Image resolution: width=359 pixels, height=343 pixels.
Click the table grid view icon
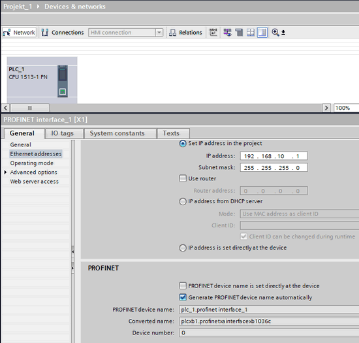251,32
